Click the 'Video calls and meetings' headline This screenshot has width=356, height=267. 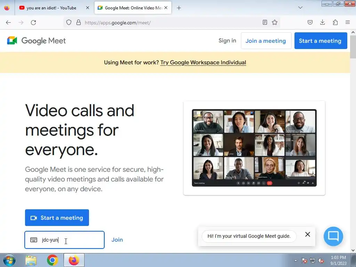click(80, 130)
